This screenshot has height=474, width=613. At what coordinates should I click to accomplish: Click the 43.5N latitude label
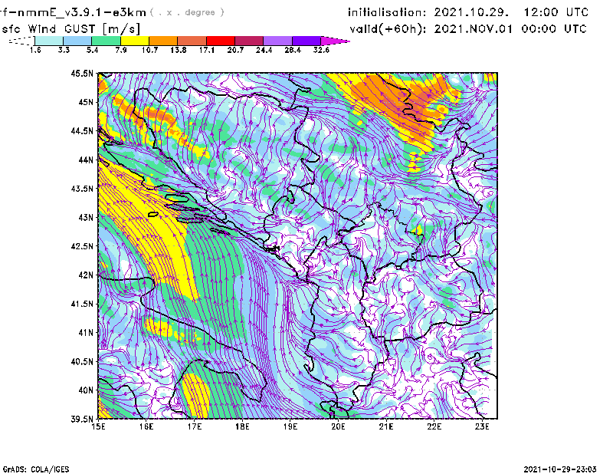82,189
